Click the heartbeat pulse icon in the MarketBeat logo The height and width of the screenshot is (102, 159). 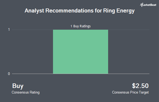pyautogui.click(x=142, y=5)
